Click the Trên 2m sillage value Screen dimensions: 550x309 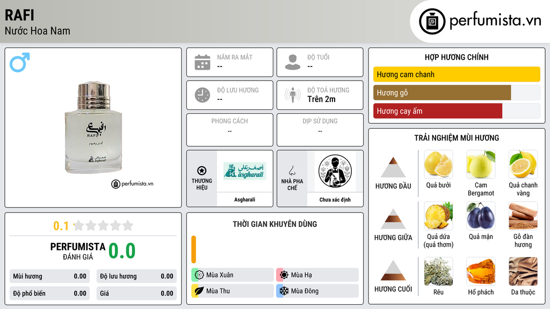point(321,99)
